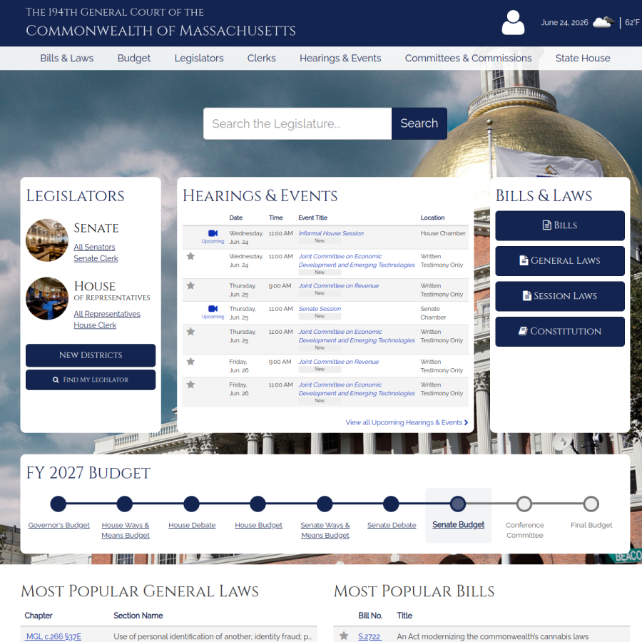Open House Ways & Means Budget label link
The width and height of the screenshot is (642, 642).
pos(126,530)
